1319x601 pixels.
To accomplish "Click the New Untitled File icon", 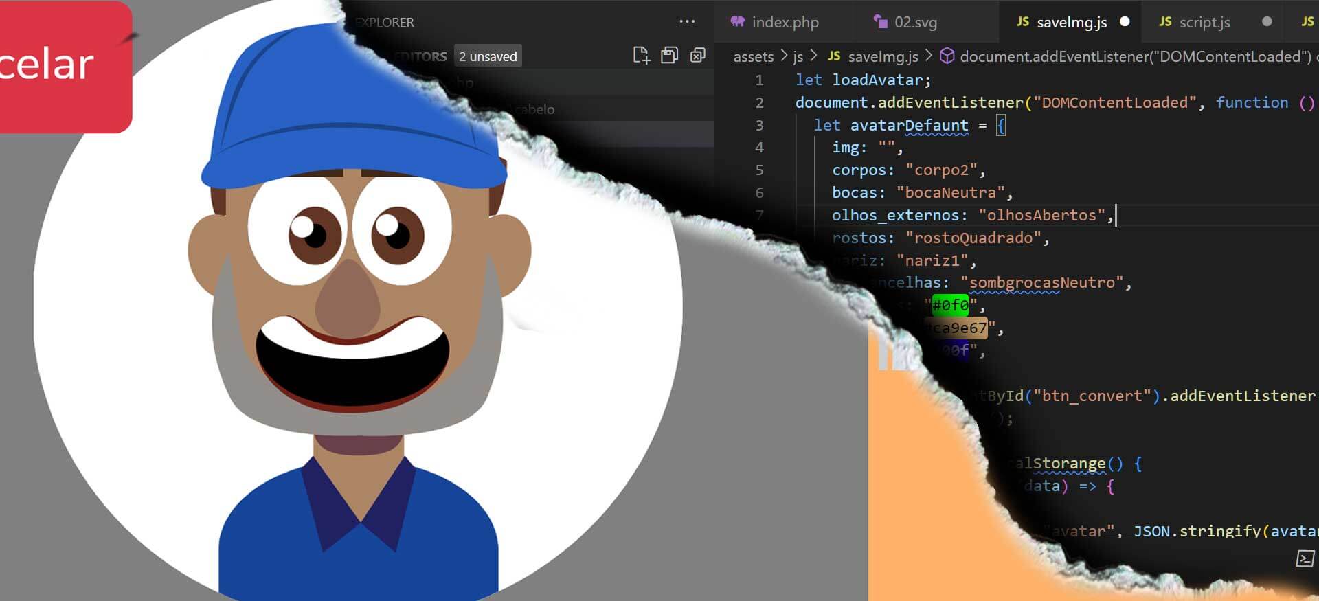I will tap(641, 56).
